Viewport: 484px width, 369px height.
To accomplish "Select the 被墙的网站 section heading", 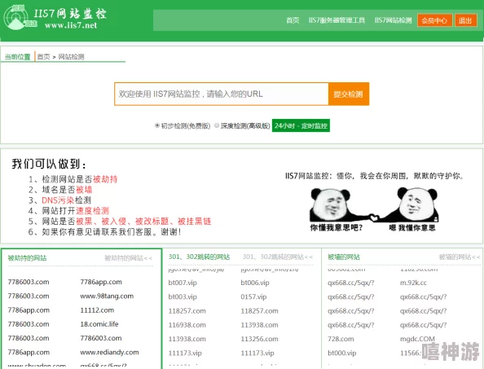I will click(x=344, y=257).
